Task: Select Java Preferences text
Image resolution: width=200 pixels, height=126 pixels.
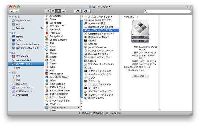Action: (97, 47)
